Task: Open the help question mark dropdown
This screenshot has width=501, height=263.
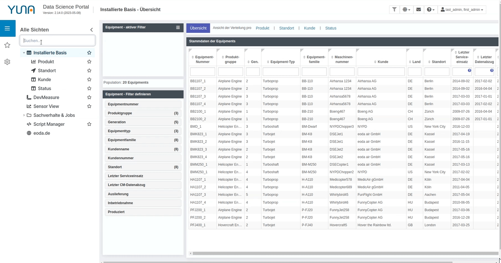Action: [x=431, y=9]
